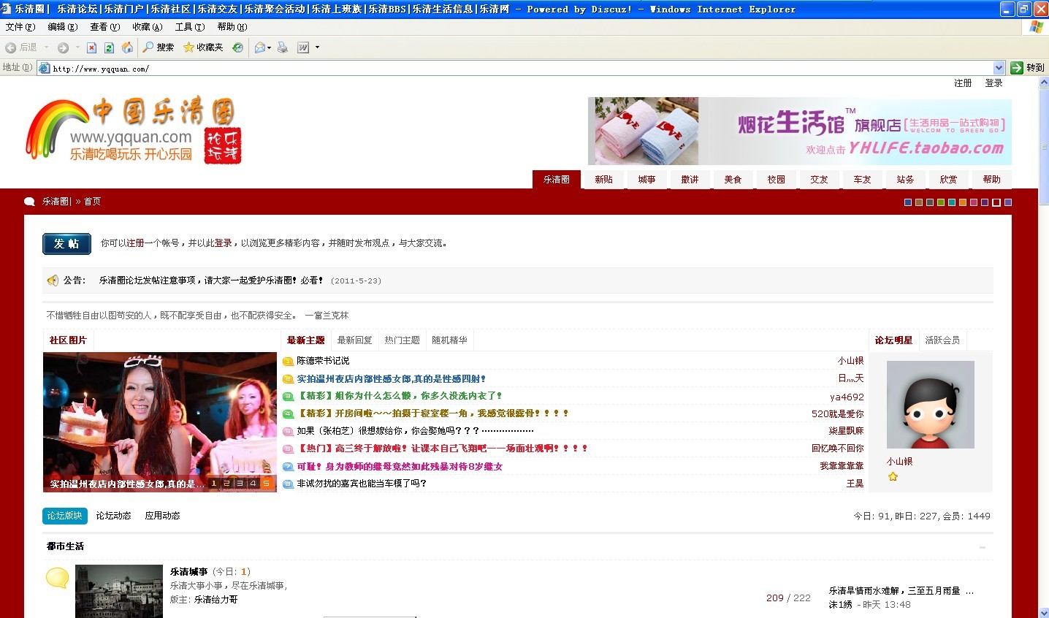Switch to the 最新回复 tab

[x=355, y=340]
